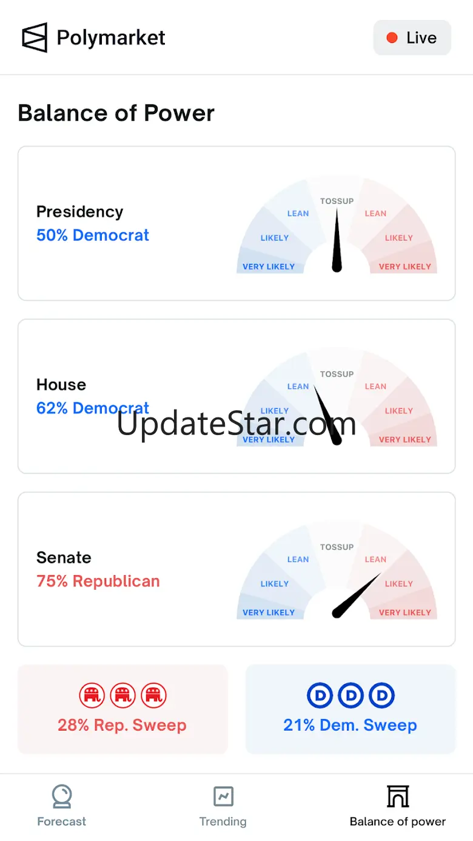Switch to the Trending tab label
473x841 pixels.
tap(223, 822)
